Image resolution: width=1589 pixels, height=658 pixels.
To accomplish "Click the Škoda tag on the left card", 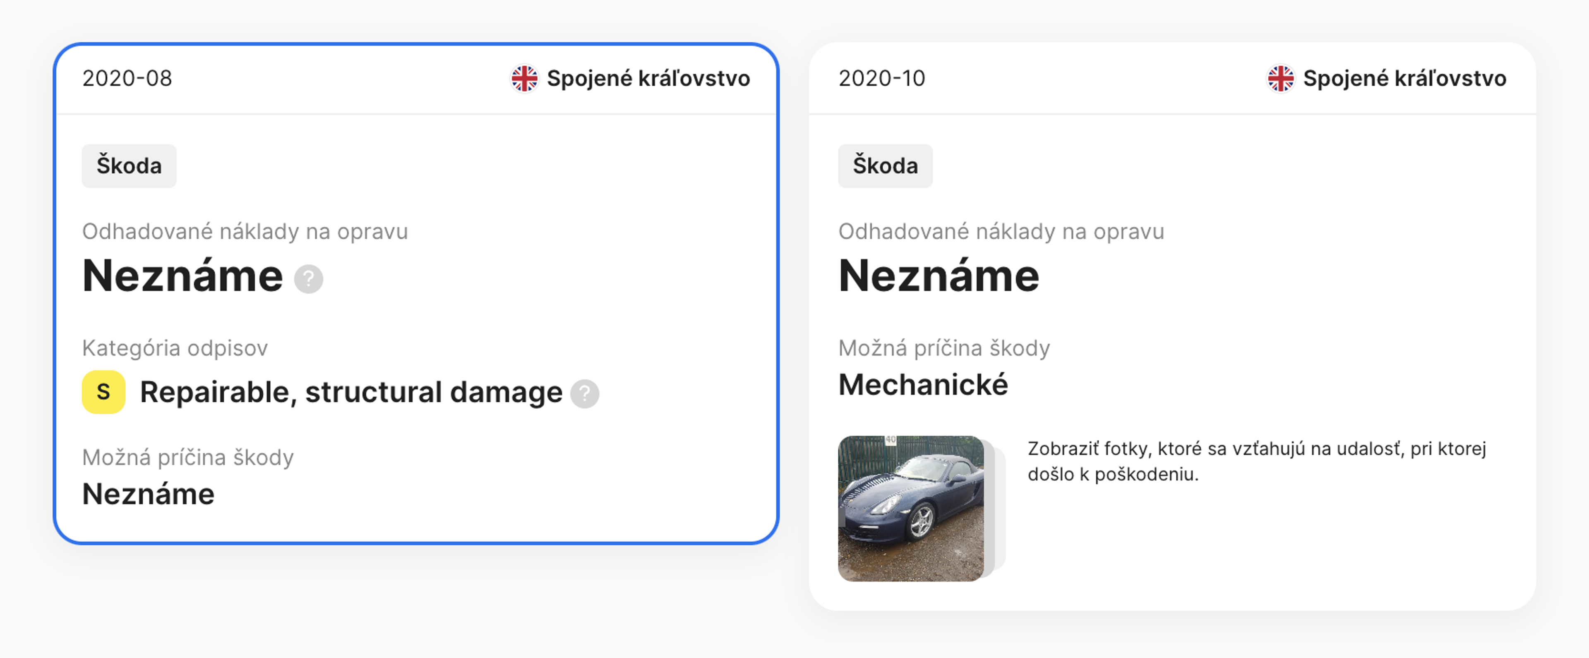I will point(128,165).
